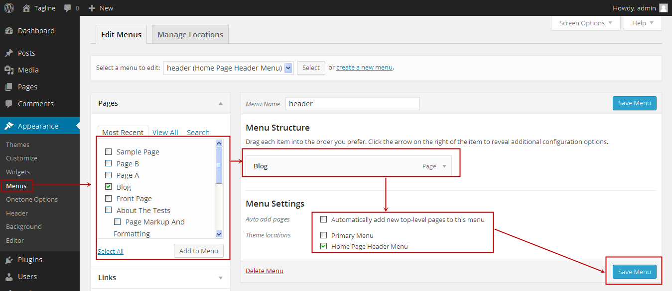Expand the Links panel
This screenshot has height=291, width=672.
pyautogui.click(x=221, y=278)
